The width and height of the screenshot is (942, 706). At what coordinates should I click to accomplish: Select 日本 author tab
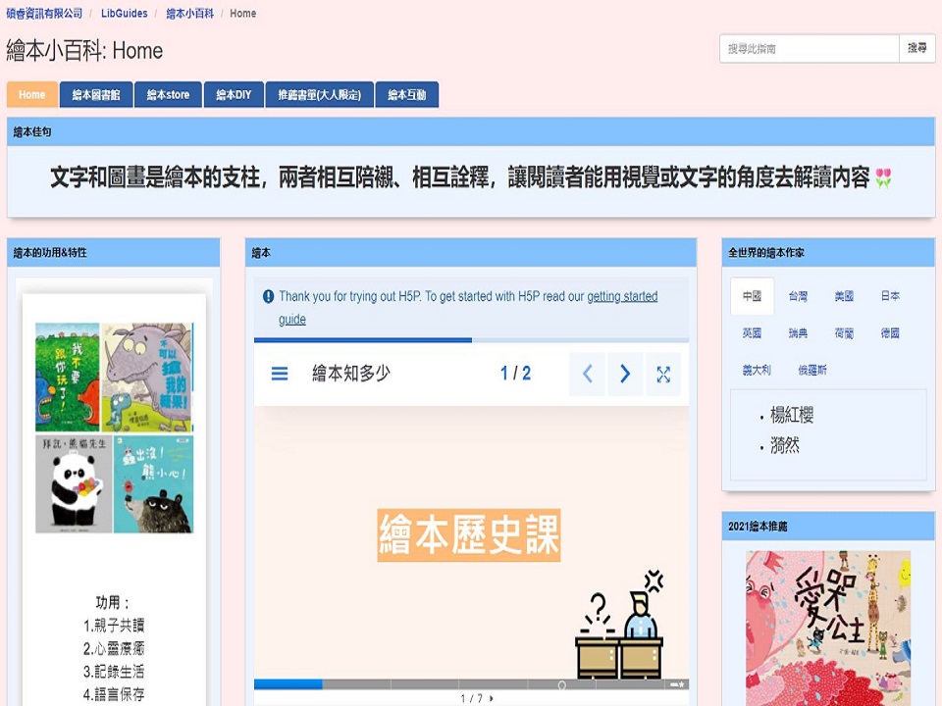(x=890, y=296)
